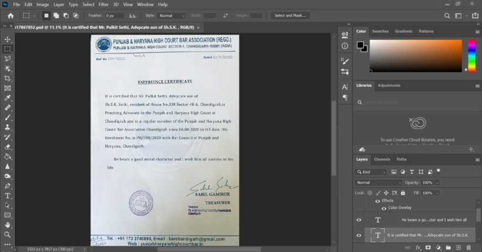The width and height of the screenshot is (482, 252).
Task: Toggle visibility of layer Effects
Action: [377, 201]
